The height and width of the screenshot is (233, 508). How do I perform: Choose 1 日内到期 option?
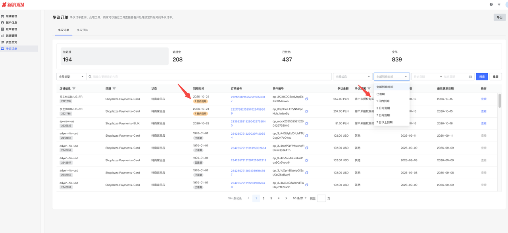[x=392, y=101]
